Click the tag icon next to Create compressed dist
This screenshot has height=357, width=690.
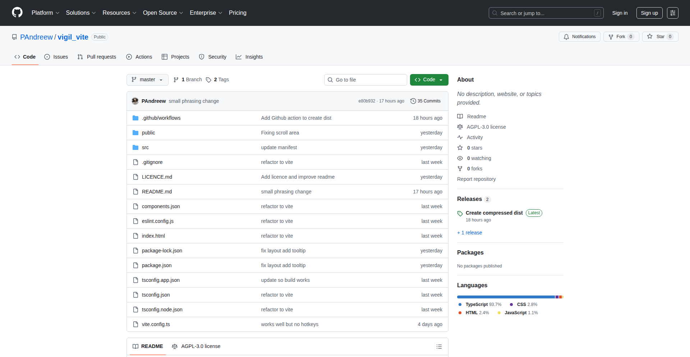(x=460, y=213)
